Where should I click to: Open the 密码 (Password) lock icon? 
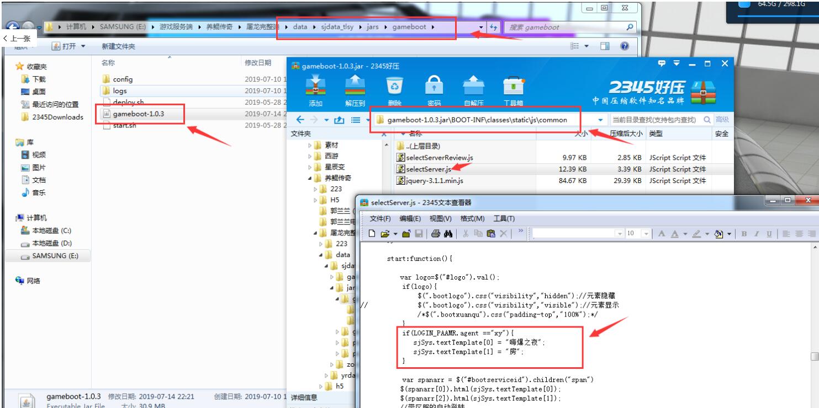click(434, 89)
